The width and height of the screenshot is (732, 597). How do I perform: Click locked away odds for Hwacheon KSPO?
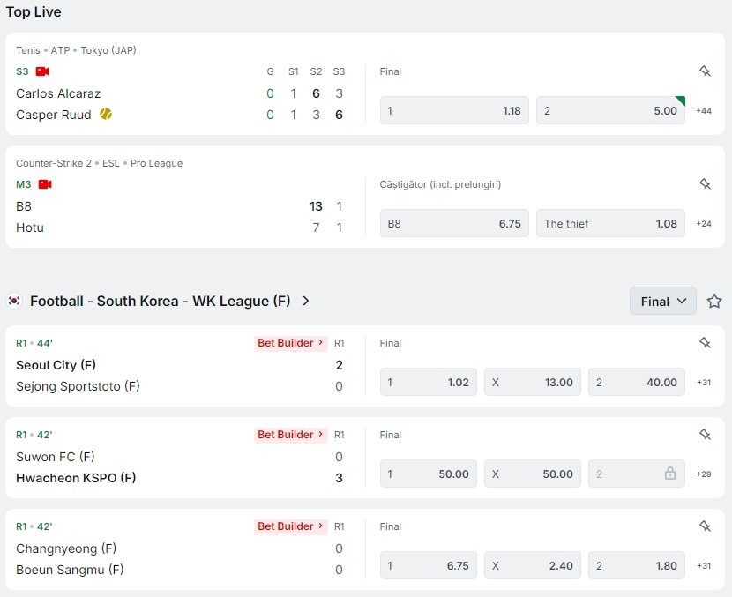pos(637,474)
